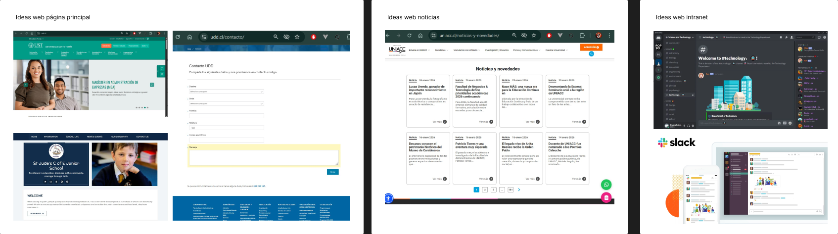Click the crossed-eye icon in udd.cl browser bar
This screenshot has height=234, width=838.
[x=286, y=37]
